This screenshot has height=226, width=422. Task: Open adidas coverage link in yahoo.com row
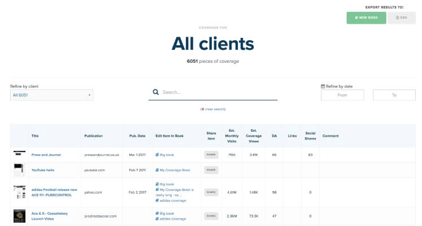point(173,201)
